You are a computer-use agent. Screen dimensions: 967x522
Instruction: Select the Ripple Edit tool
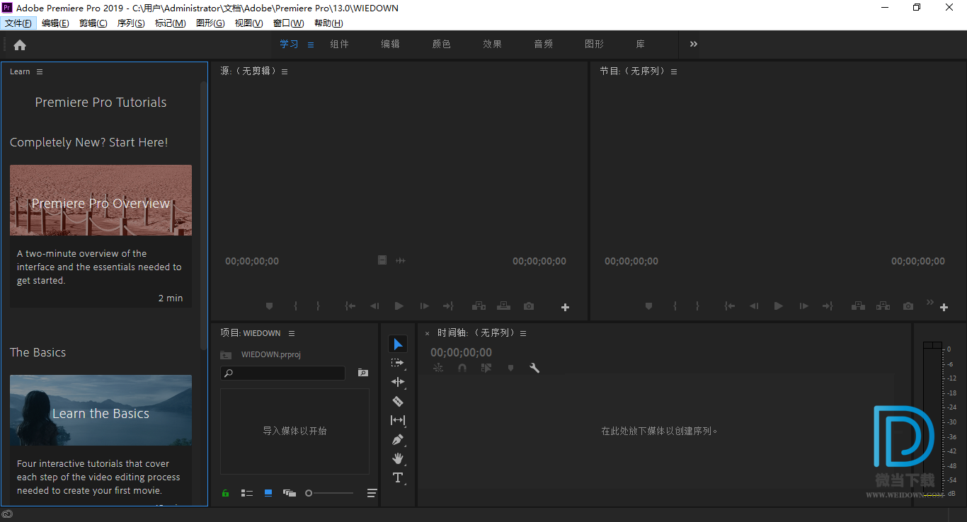click(398, 382)
